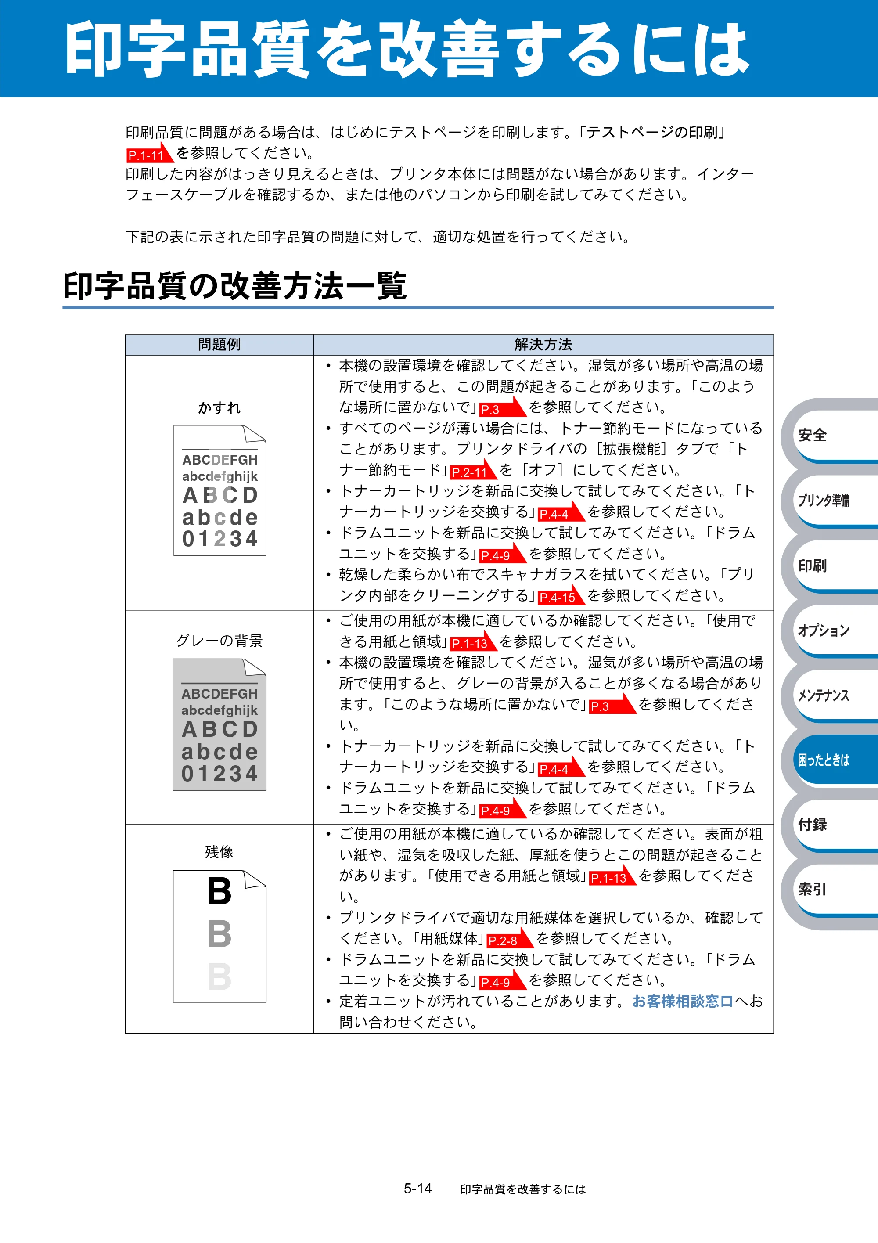Click the 解決方法 column header

pyautogui.click(x=543, y=345)
